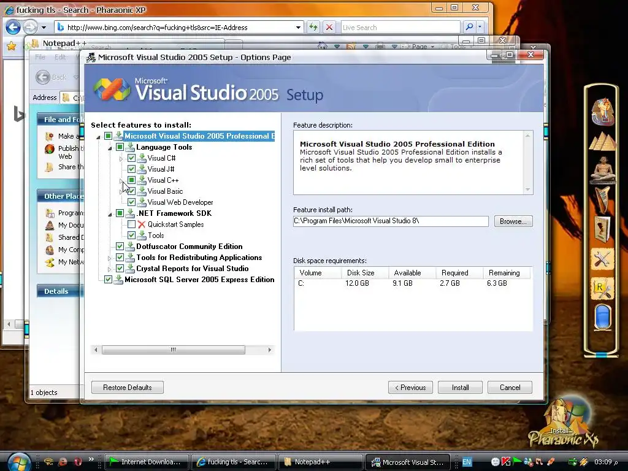Switch to Internet Download taskbar item
Screen dimensions: 628x471
146,462
